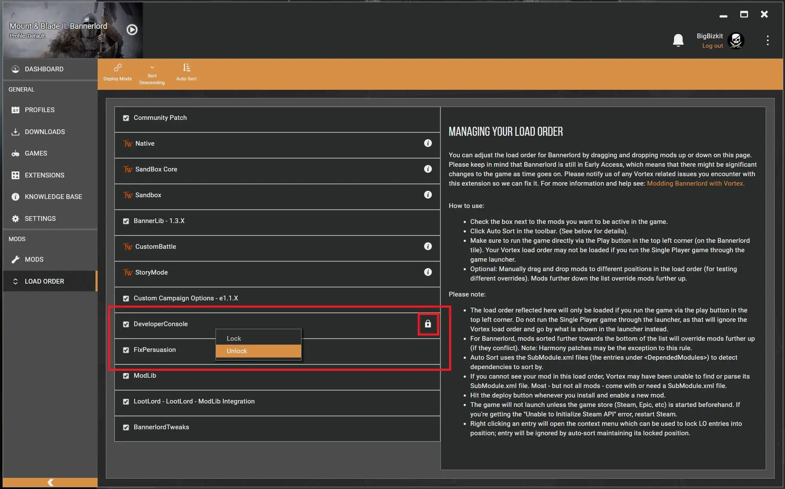Uncheck the Community Patch checkbox

tap(126, 118)
